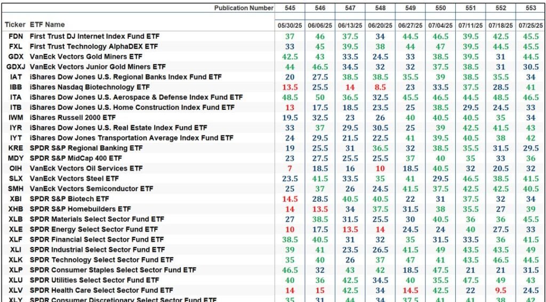Select the red 9.5 value in XLV row
Image resolution: width=546 pixels, height=302 pixels.
tap(501, 290)
